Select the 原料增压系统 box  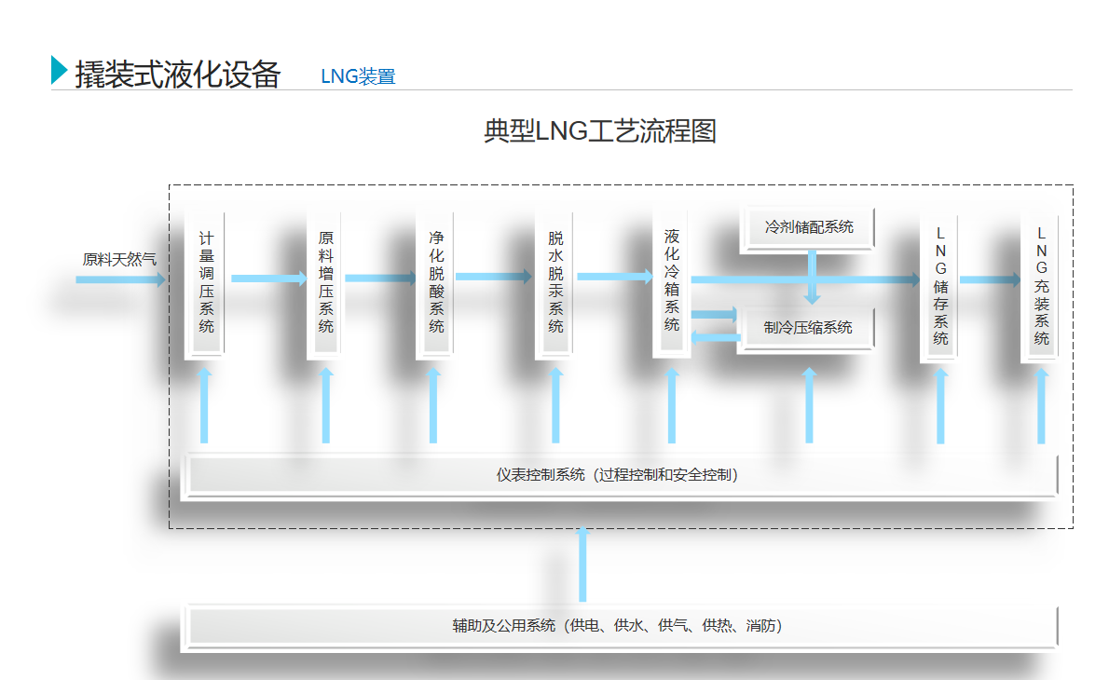325,282
